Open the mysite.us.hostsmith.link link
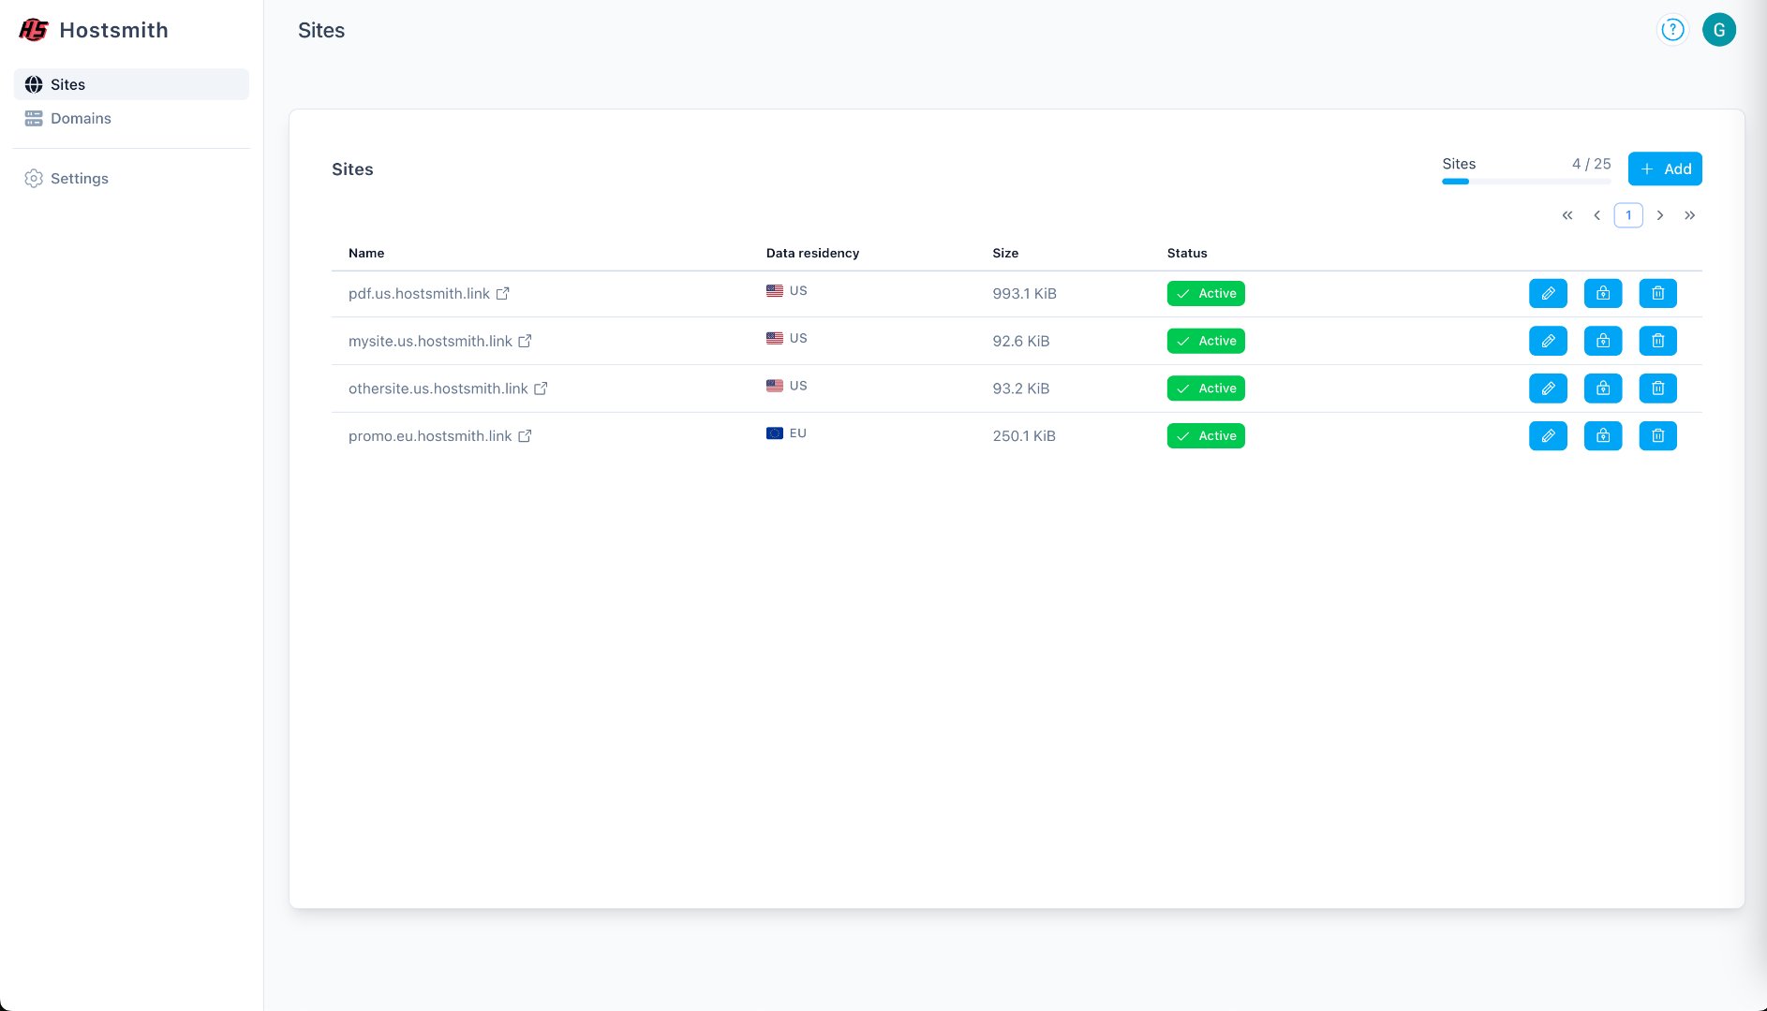The height and width of the screenshot is (1011, 1767). (430, 341)
